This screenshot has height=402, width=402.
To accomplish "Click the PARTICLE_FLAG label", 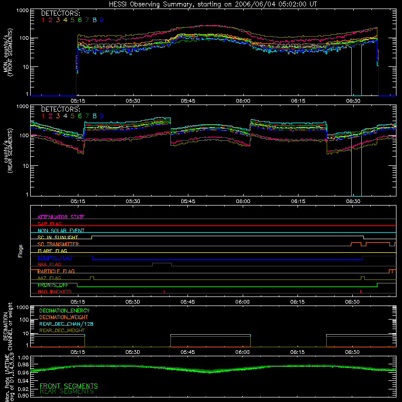I will pyautogui.click(x=56, y=271).
